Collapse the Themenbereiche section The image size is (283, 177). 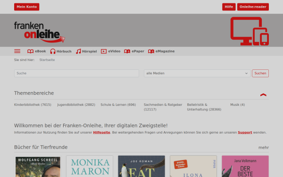[263, 95]
